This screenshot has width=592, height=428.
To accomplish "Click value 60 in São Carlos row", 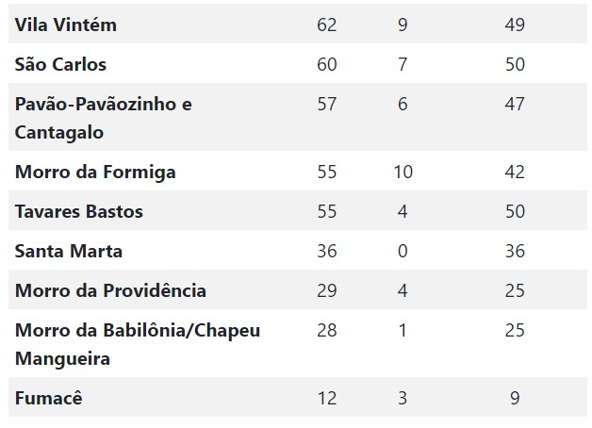I will point(326,64).
